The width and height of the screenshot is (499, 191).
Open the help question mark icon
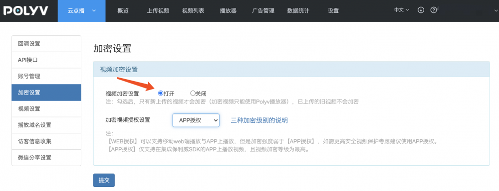coord(434,10)
